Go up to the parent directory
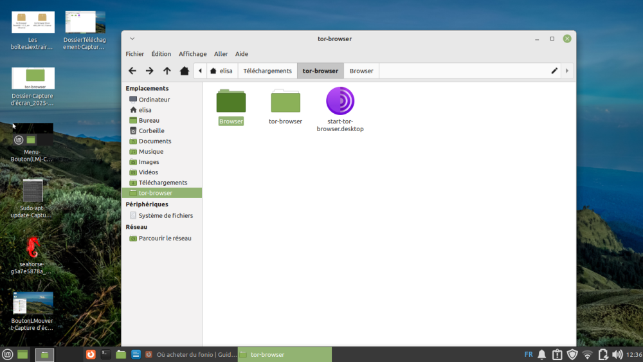Image resolution: width=643 pixels, height=362 pixels. tap(167, 71)
